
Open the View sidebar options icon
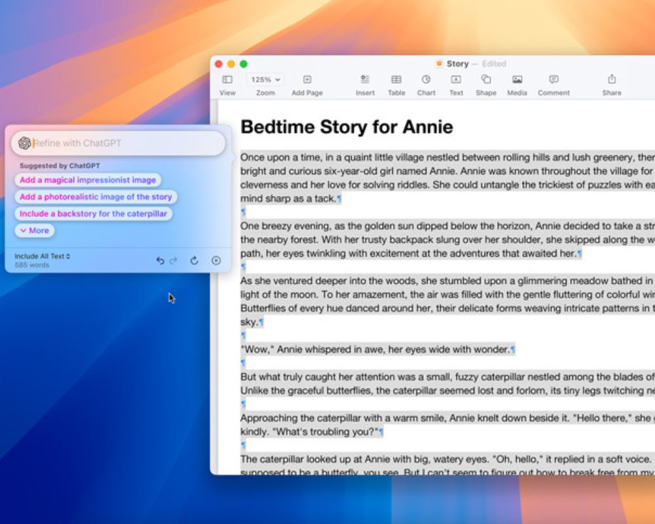pos(227,79)
